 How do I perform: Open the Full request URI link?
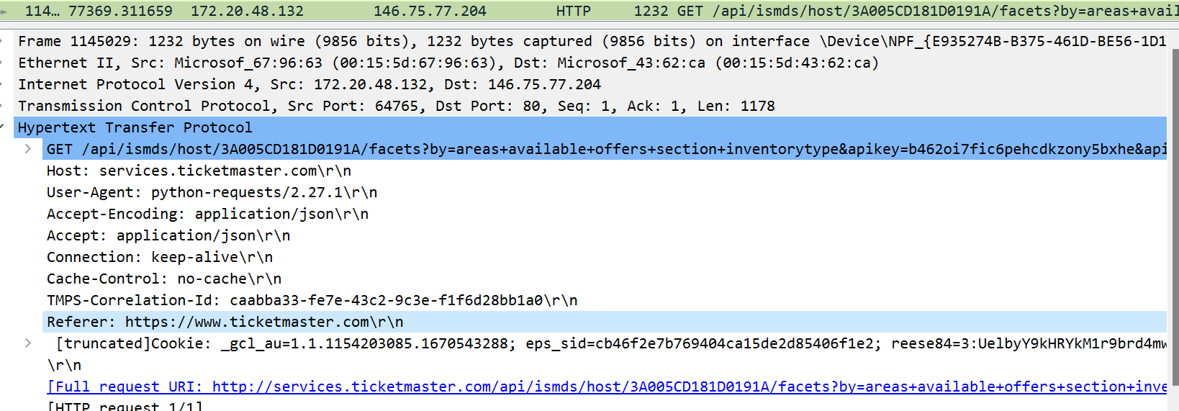(607, 387)
